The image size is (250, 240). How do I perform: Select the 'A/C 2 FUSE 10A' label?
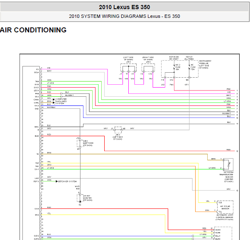(178, 67)
